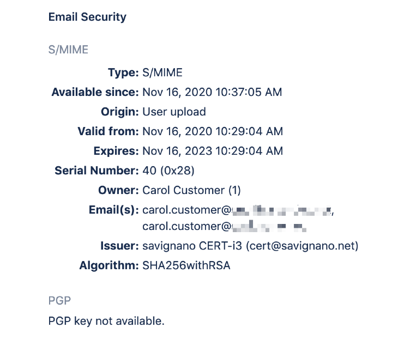This screenshot has width=416, height=358.
Task: Click the Type value S/MIME
Action: pyautogui.click(x=162, y=72)
